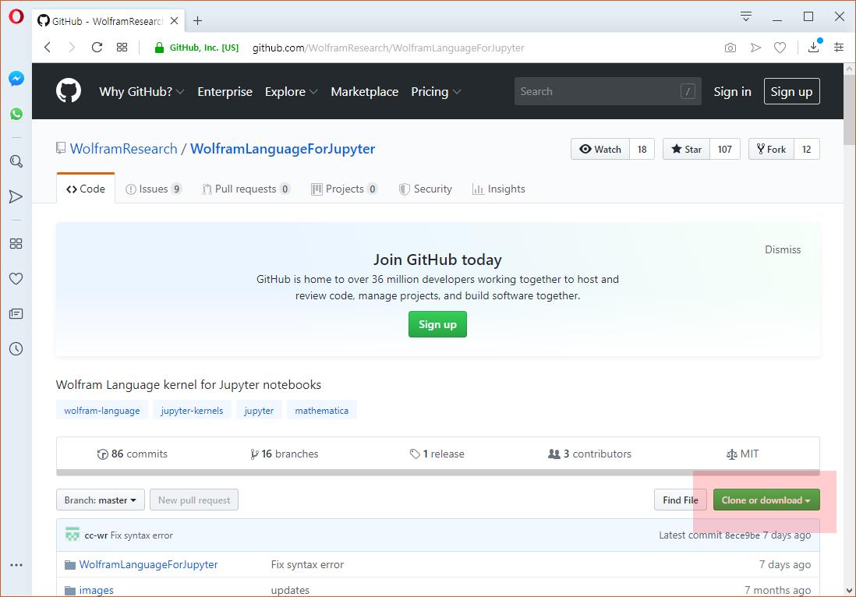Screen dimensions: 856x597
Task: Open Opera main menu logo
Action: point(16,16)
